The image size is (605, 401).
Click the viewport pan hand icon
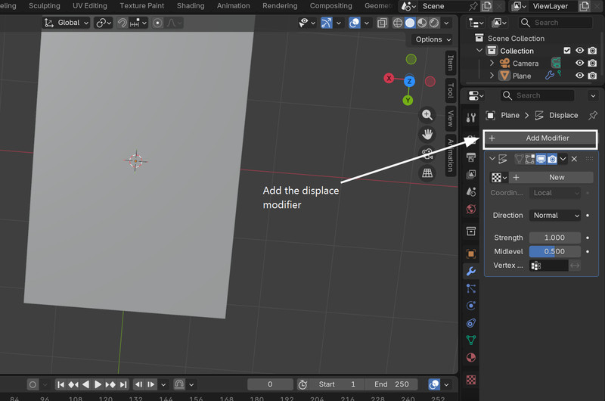pos(427,135)
